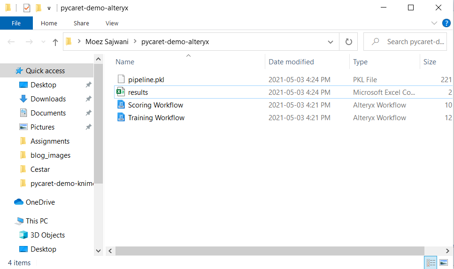Open address bar history dropdown
Image resolution: width=454 pixels, height=269 pixels.
(331, 42)
